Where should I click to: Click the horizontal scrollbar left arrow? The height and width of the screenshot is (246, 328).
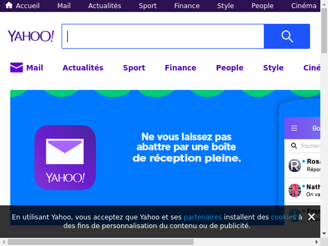(x=4, y=242)
